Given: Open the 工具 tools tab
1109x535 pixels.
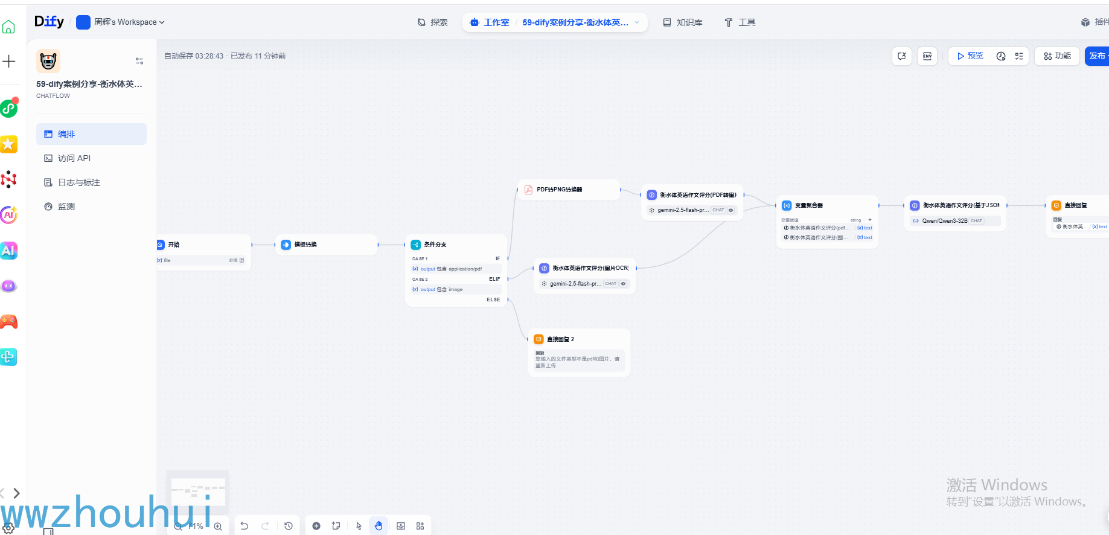Looking at the screenshot, I should (x=740, y=22).
